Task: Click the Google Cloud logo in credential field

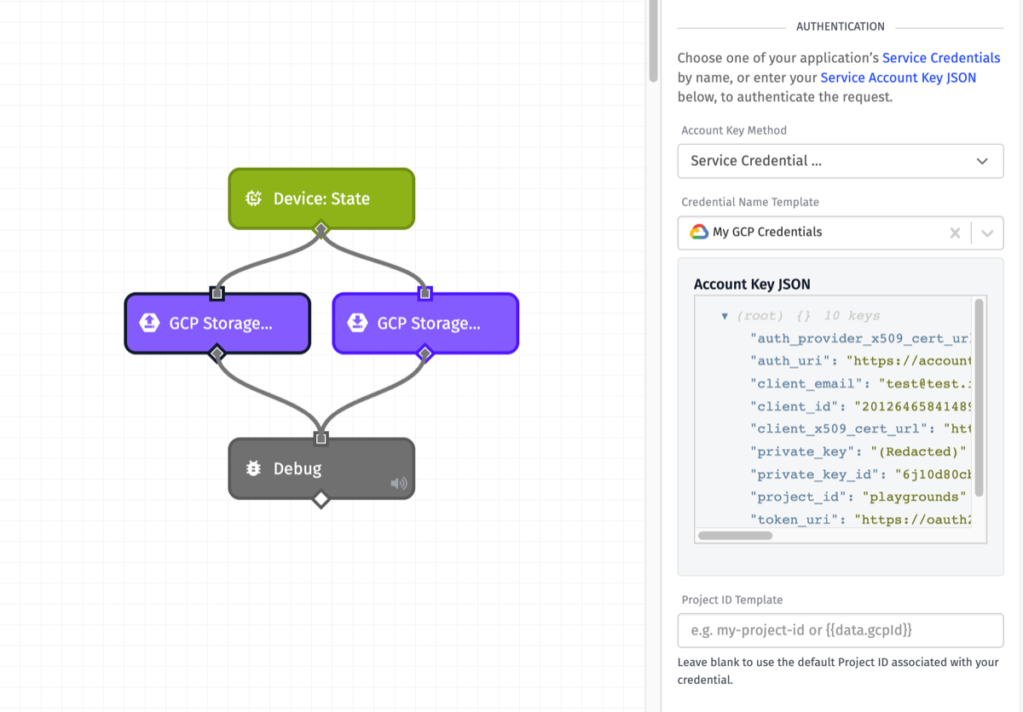Action: [699, 232]
